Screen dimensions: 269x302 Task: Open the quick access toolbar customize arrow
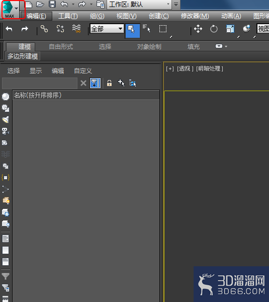click(x=176, y=4)
